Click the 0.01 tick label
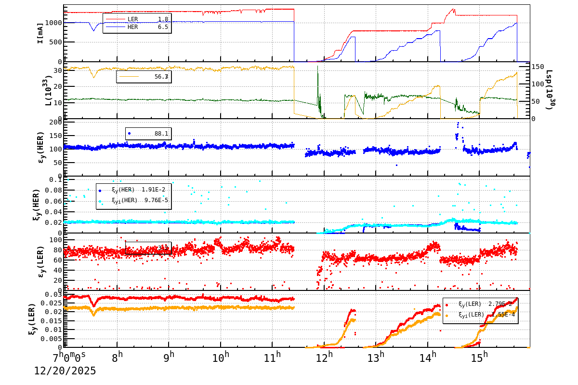 click(54, 330)
